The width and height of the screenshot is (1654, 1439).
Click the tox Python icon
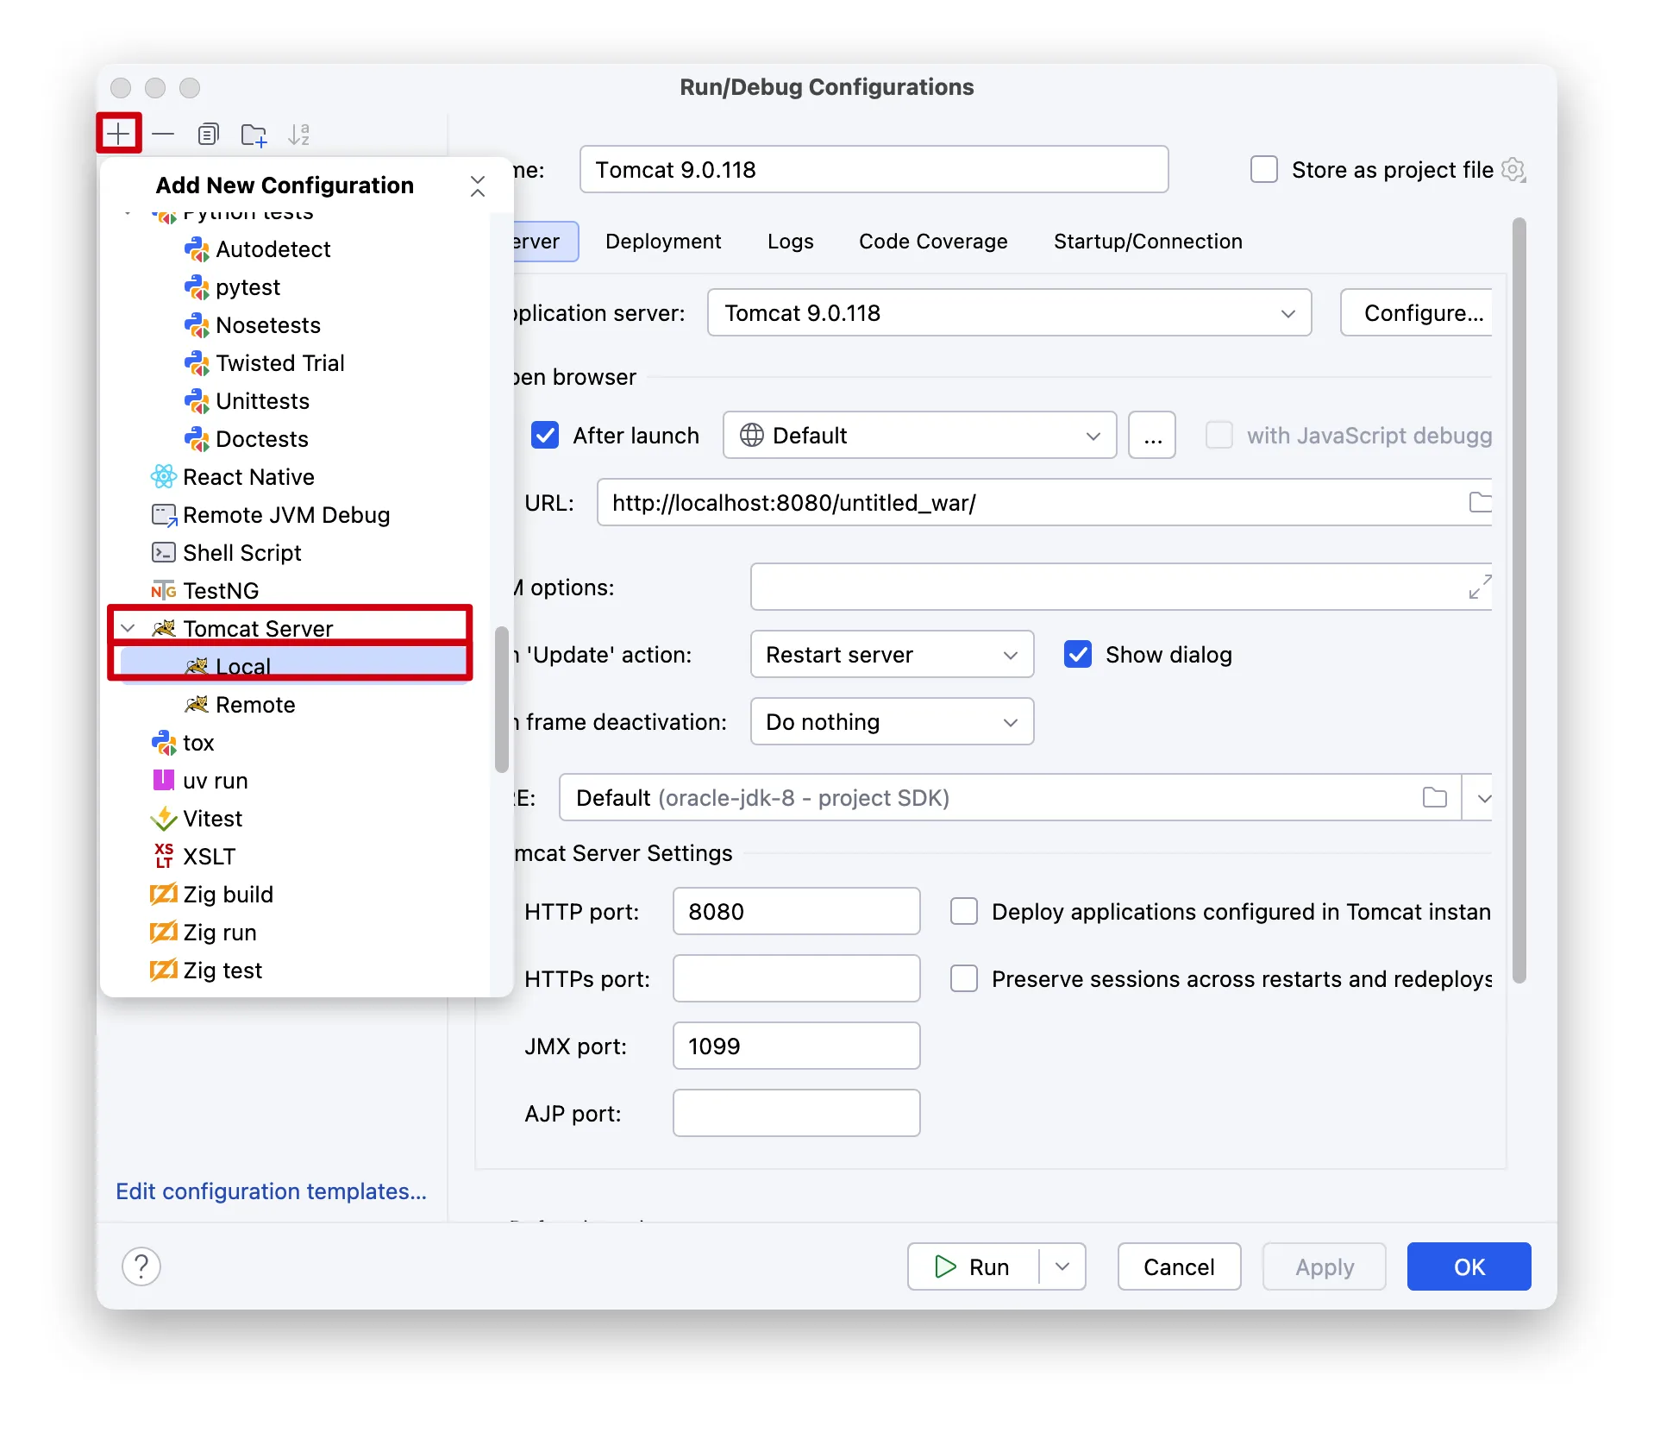tap(164, 743)
